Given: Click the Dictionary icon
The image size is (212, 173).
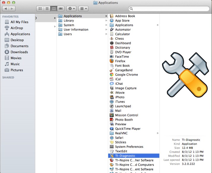Looking at the screenshot, I should pyautogui.click(x=112, y=48).
